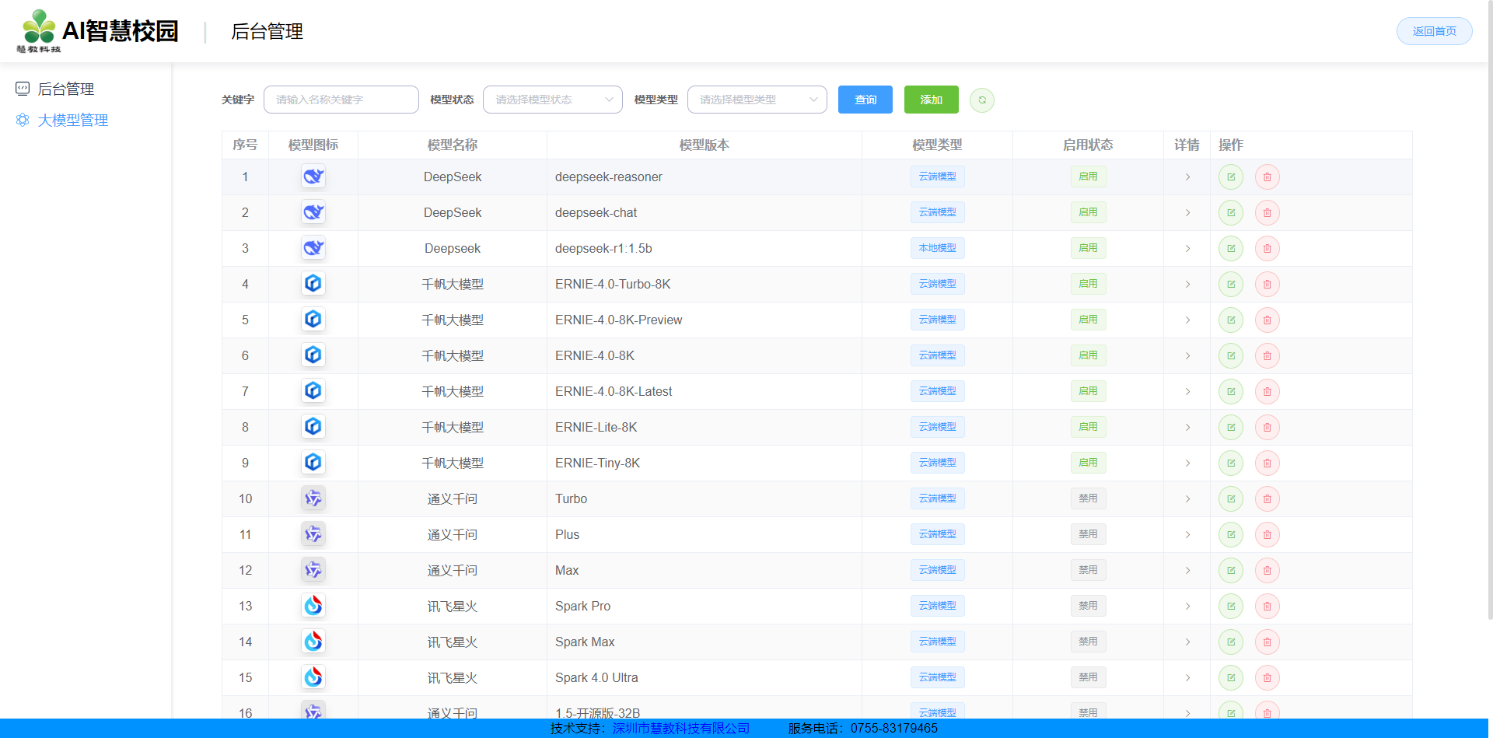This screenshot has height=738, width=1493.
Task: Click the 关键字 keyword input field
Action: 341,100
